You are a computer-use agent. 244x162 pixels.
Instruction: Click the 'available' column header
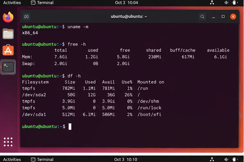pos(218,50)
